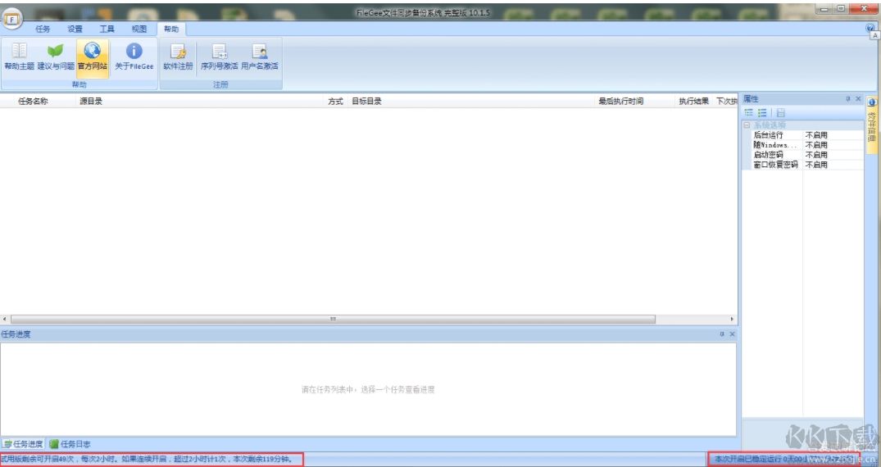Click the 任务名称 column header
881x467 pixels.
[33, 101]
